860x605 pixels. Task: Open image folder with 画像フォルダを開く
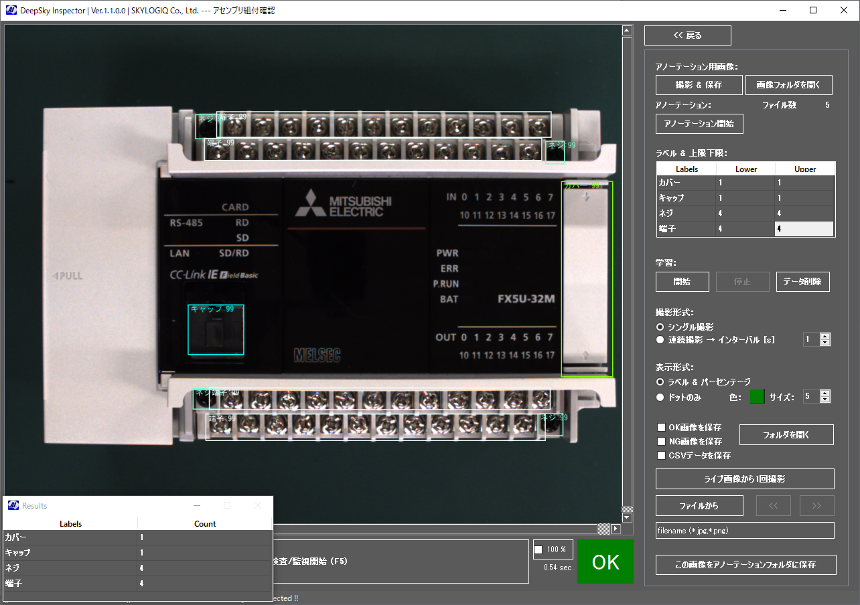point(789,85)
